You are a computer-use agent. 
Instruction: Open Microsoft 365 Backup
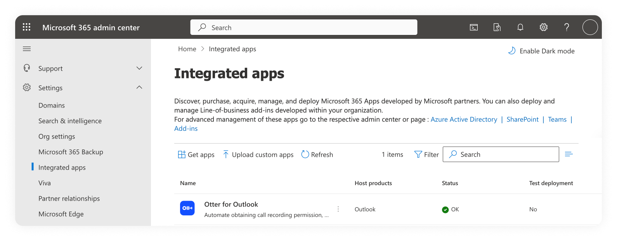click(71, 152)
